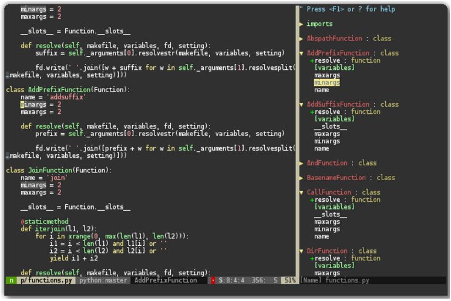
Task: Jump to resolve function under AddSuffixFunction
Action: pyautogui.click(x=345, y=112)
